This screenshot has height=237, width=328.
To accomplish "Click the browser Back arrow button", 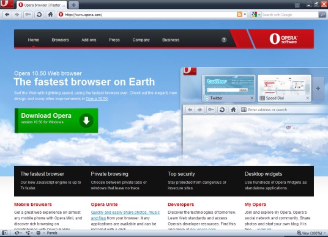I will (7, 15).
